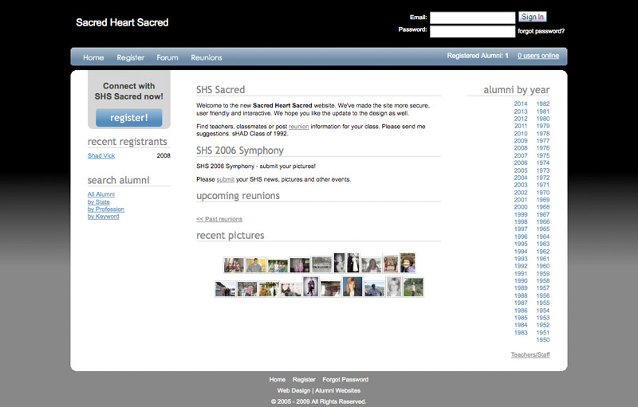Click the blue register! button

(x=128, y=118)
